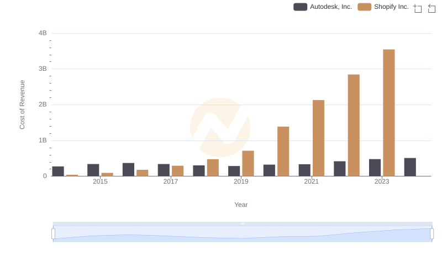This screenshot has height=255, width=442.
Task: Click the Autodesk bar for 2018
Action: click(199, 171)
